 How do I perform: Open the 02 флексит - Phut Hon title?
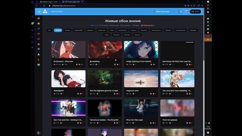click(x=64, y=61)
